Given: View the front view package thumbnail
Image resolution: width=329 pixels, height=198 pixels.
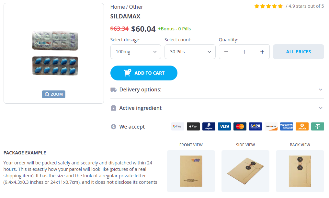Looking at the screenshot, I should tap(191, 171).
